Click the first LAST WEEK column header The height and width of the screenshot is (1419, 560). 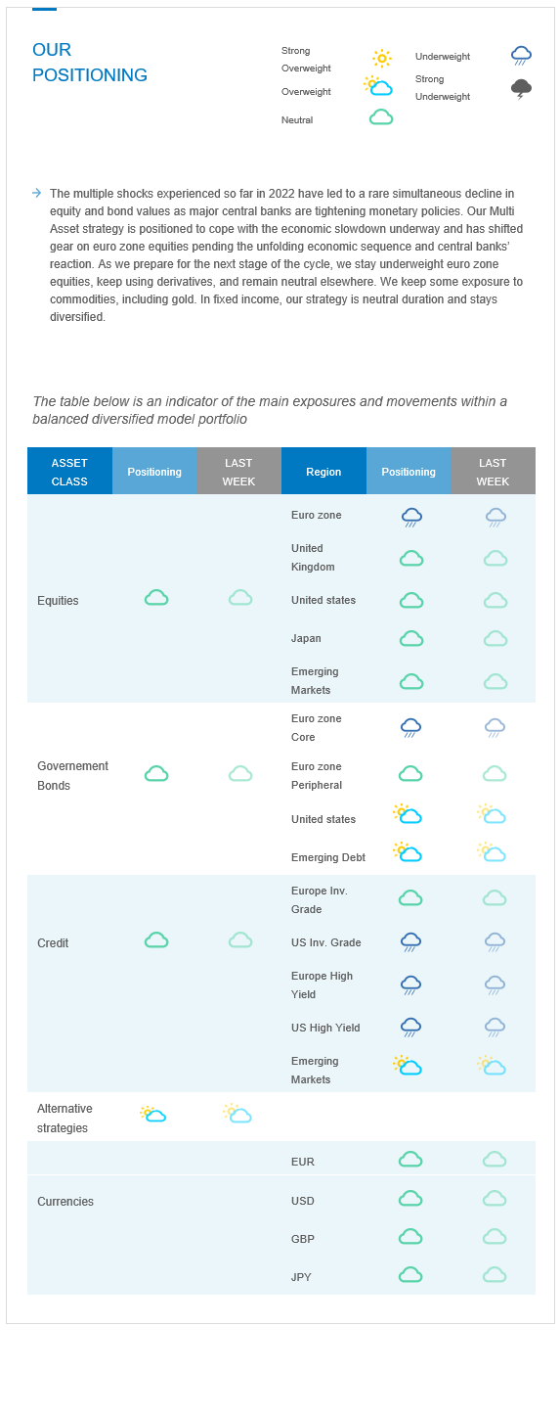pos(239,472)
